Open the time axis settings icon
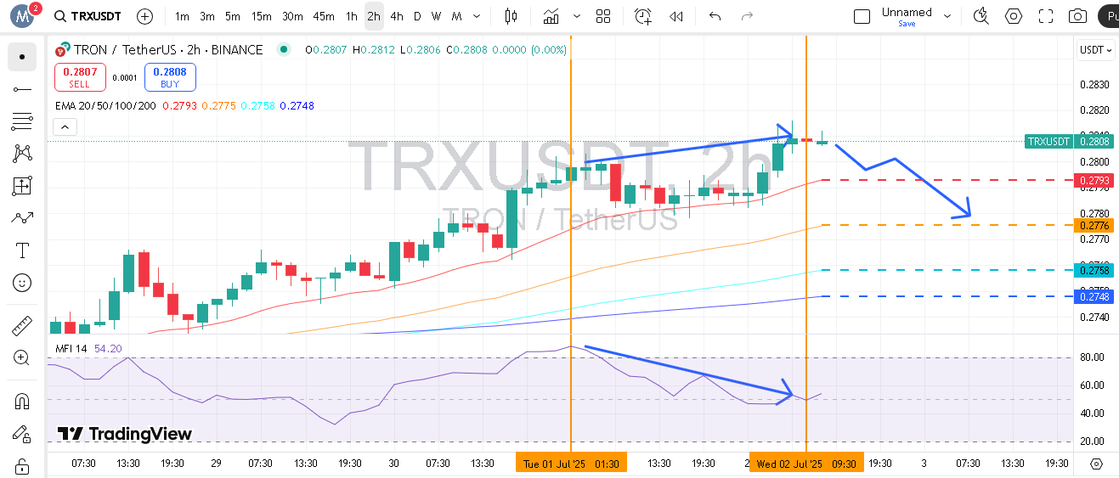 (1096, 464)
